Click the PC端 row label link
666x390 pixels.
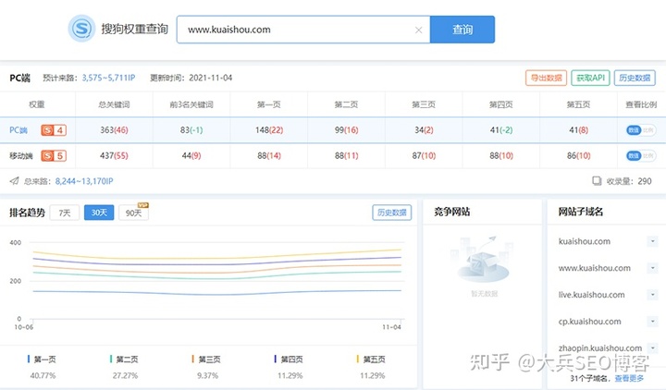point(18,130)
